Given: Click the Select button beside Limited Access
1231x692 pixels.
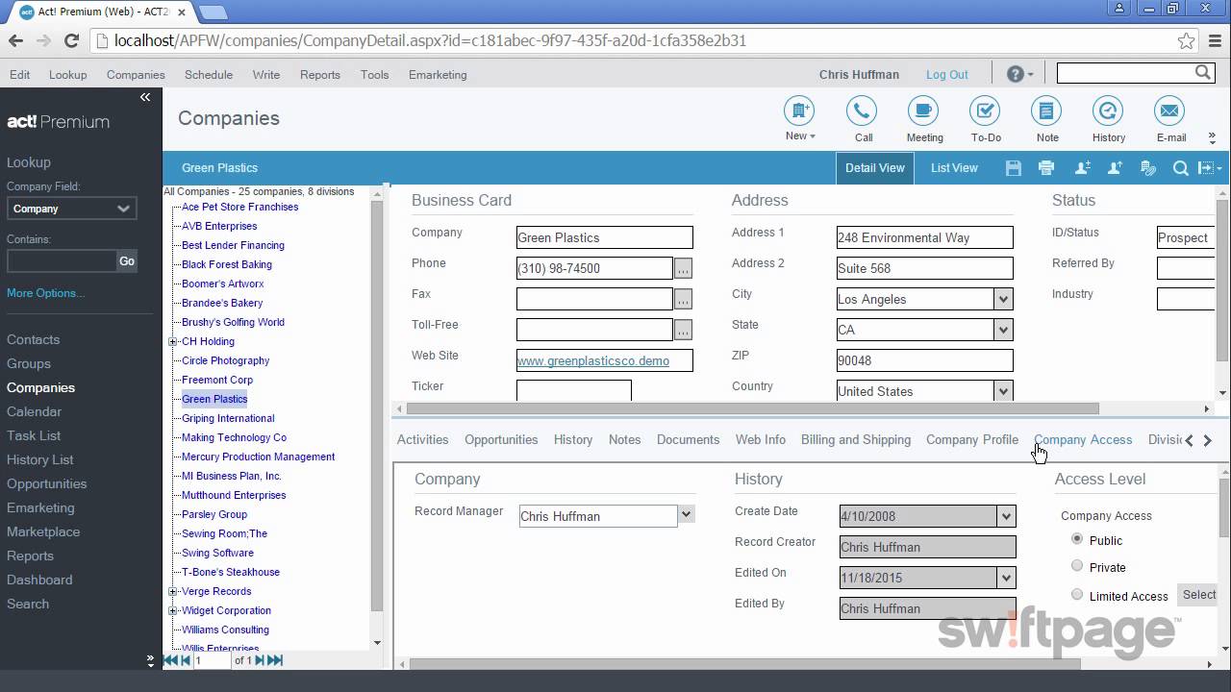Looking at the screenshot, I should click(x=1198, y=595).
